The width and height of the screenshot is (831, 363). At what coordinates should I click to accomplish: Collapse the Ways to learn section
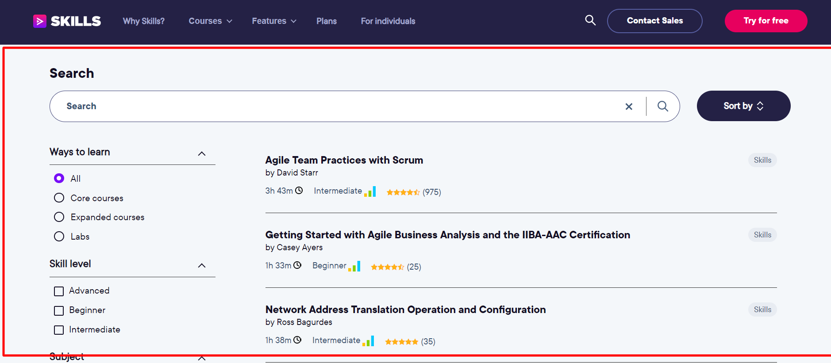click(202, 154)
